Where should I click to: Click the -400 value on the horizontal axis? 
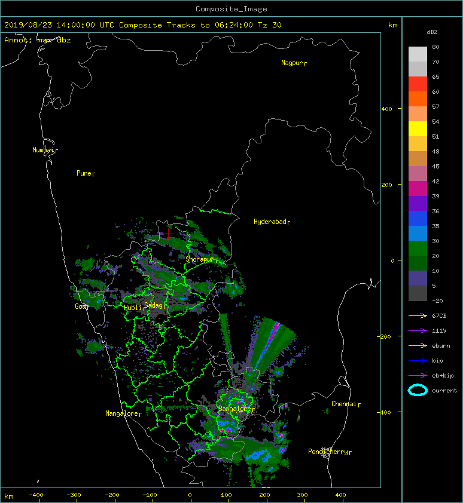tap(36, 495)
